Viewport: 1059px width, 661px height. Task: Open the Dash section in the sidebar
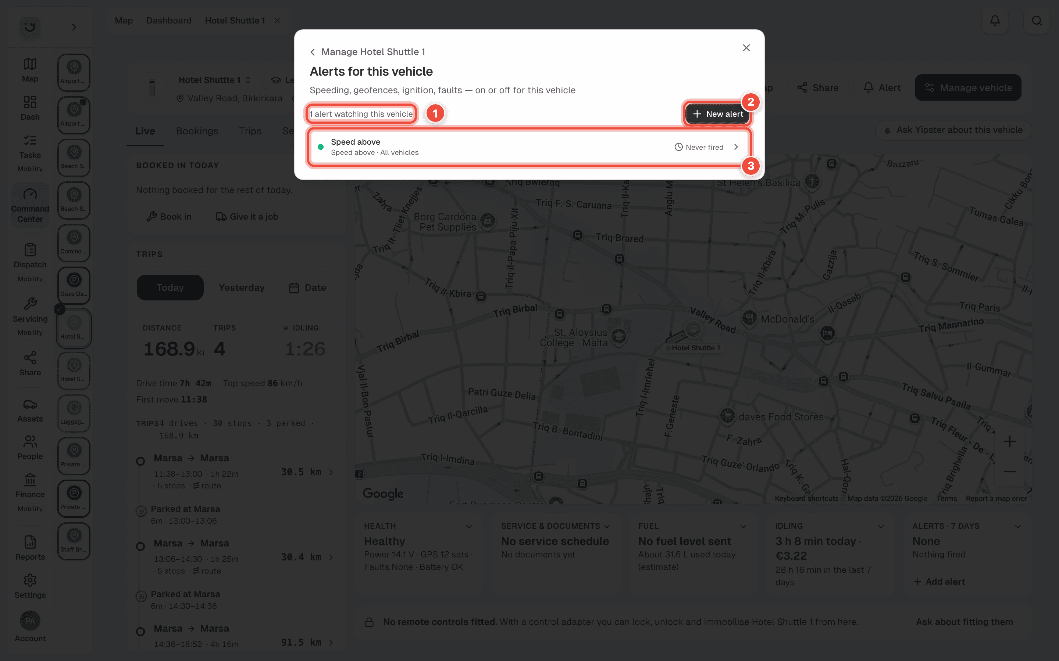(x=30, y=108)
